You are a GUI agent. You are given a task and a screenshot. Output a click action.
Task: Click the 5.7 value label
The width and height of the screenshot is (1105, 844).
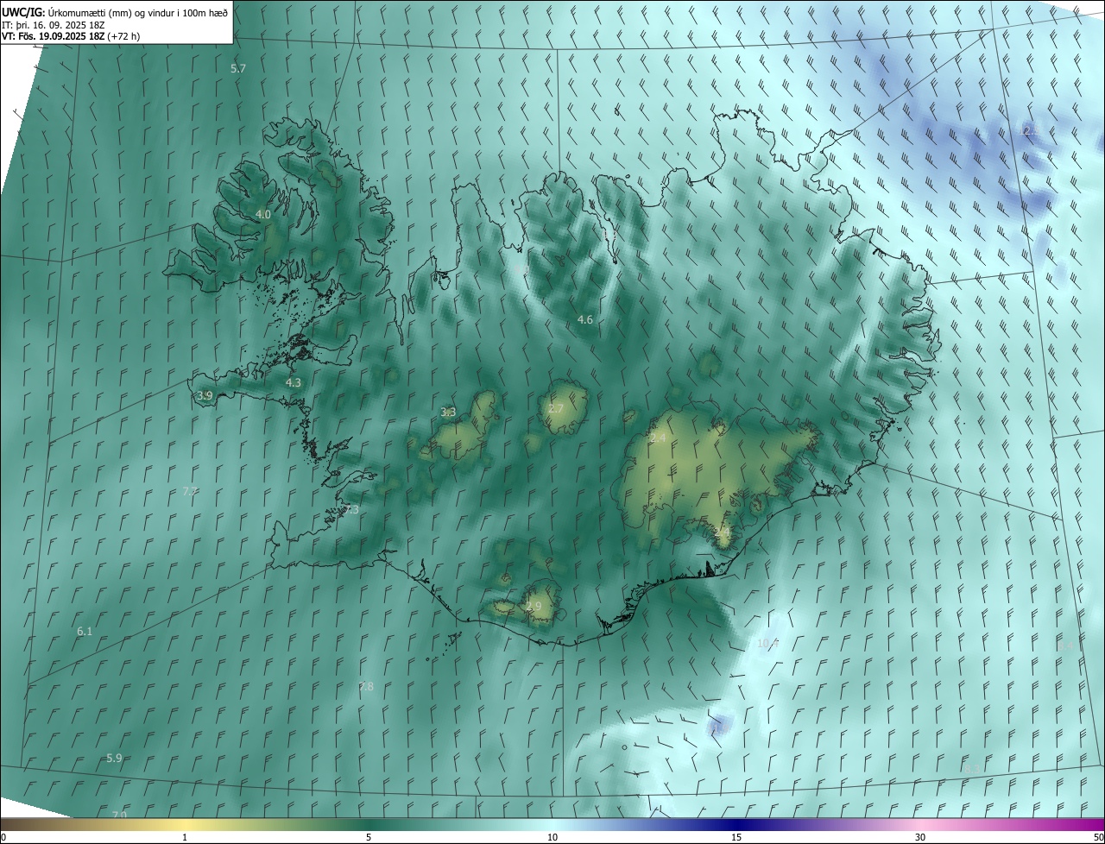pos(238,67)
